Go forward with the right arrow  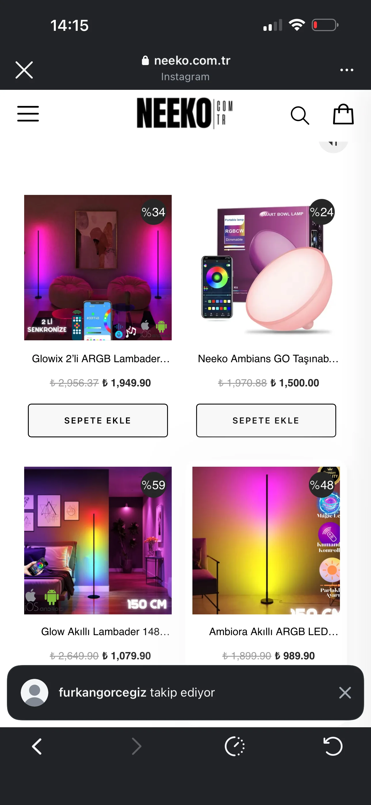click(x=137, y=747)
